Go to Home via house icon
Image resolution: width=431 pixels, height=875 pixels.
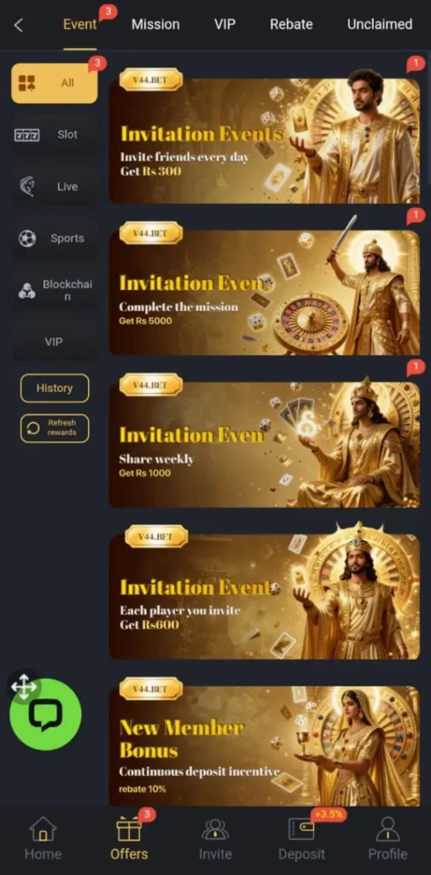pos(43,829)
